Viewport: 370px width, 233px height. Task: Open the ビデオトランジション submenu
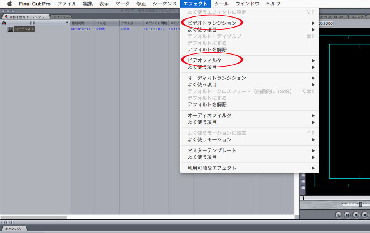point(250,23)
